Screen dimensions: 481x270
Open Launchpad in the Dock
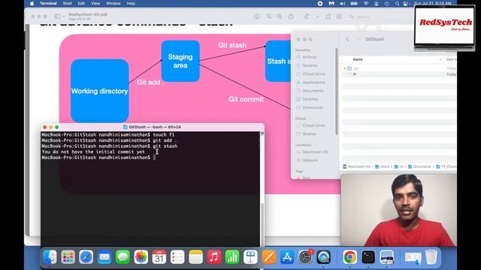68,257
